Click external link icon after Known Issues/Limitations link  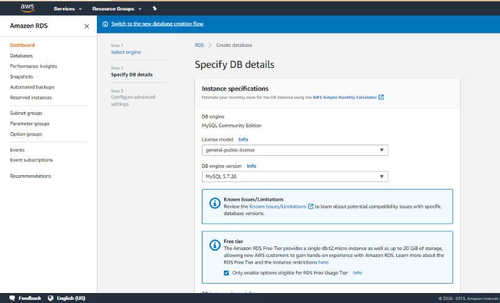[x=310, y=206]
